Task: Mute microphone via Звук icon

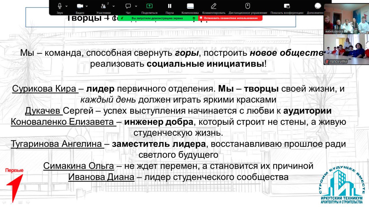Action: coord(60,6)
